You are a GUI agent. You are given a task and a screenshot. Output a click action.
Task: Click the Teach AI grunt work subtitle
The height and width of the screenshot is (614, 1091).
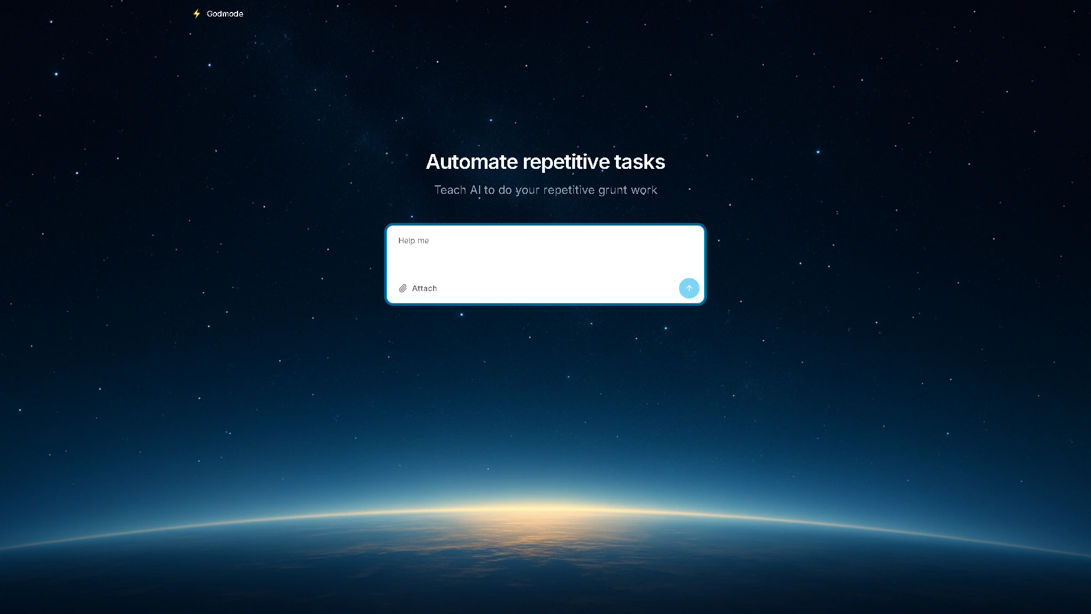pyautogui.click(x=545, y=190)
